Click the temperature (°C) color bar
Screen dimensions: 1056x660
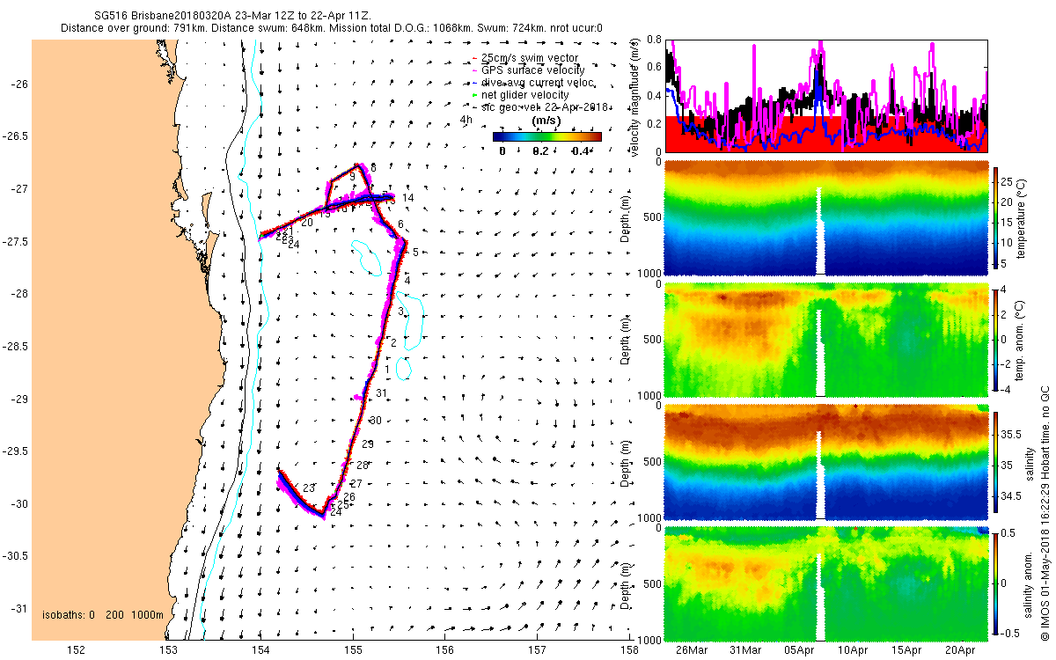click(x=997, y=218)
